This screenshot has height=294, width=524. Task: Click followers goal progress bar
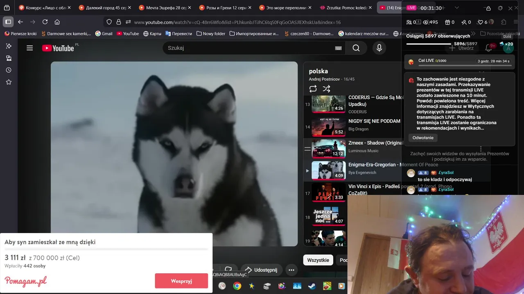click(x=429, y=44)
